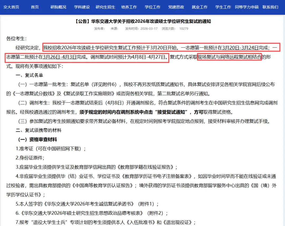Open the 交大首页 menu item

[11, 7]
